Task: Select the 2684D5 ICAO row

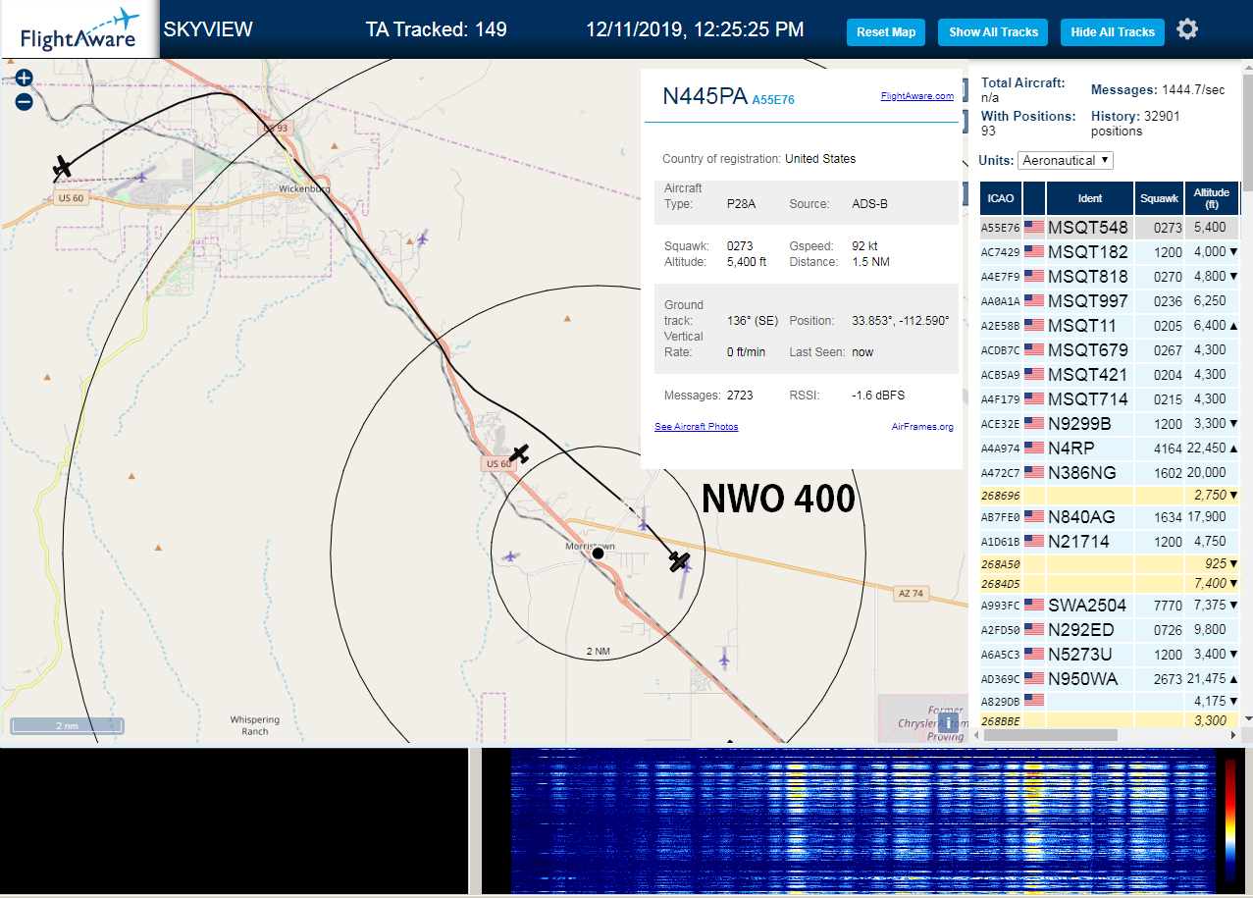Action: (x=1110, y=585)
